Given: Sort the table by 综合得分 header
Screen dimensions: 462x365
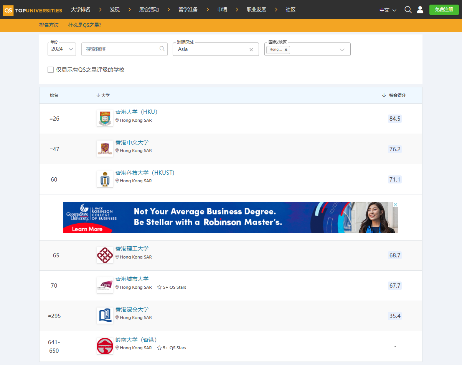Looking at the screenshot, I should coord(398,95).
